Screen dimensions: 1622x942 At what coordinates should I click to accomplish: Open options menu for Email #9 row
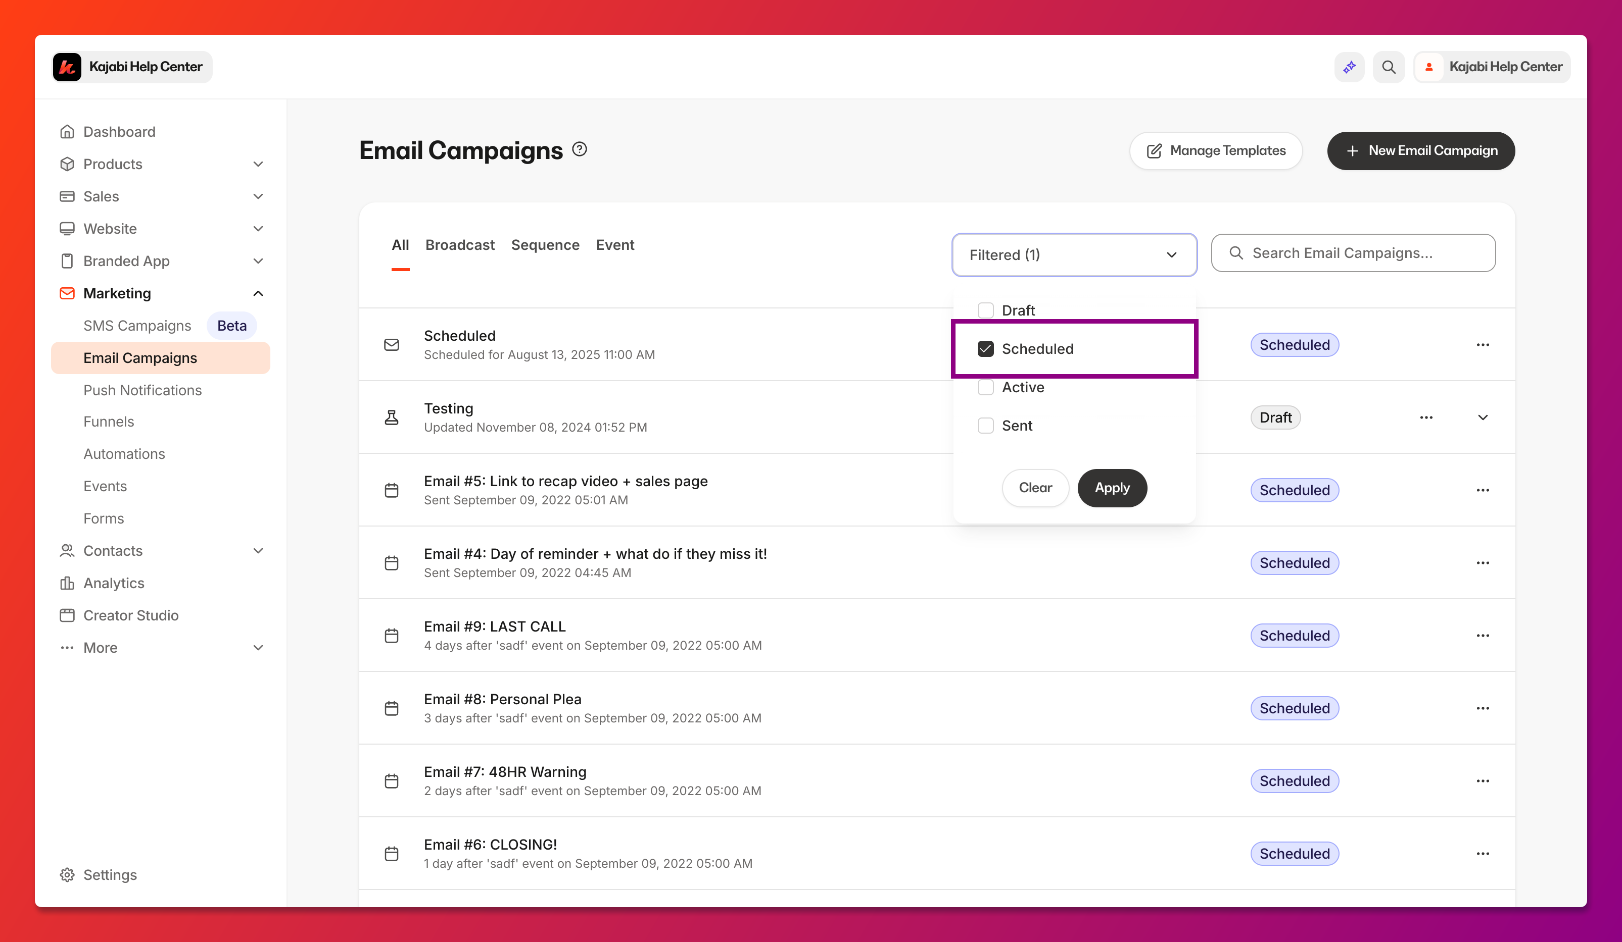pyautogui.click(x=1483, y=635)
